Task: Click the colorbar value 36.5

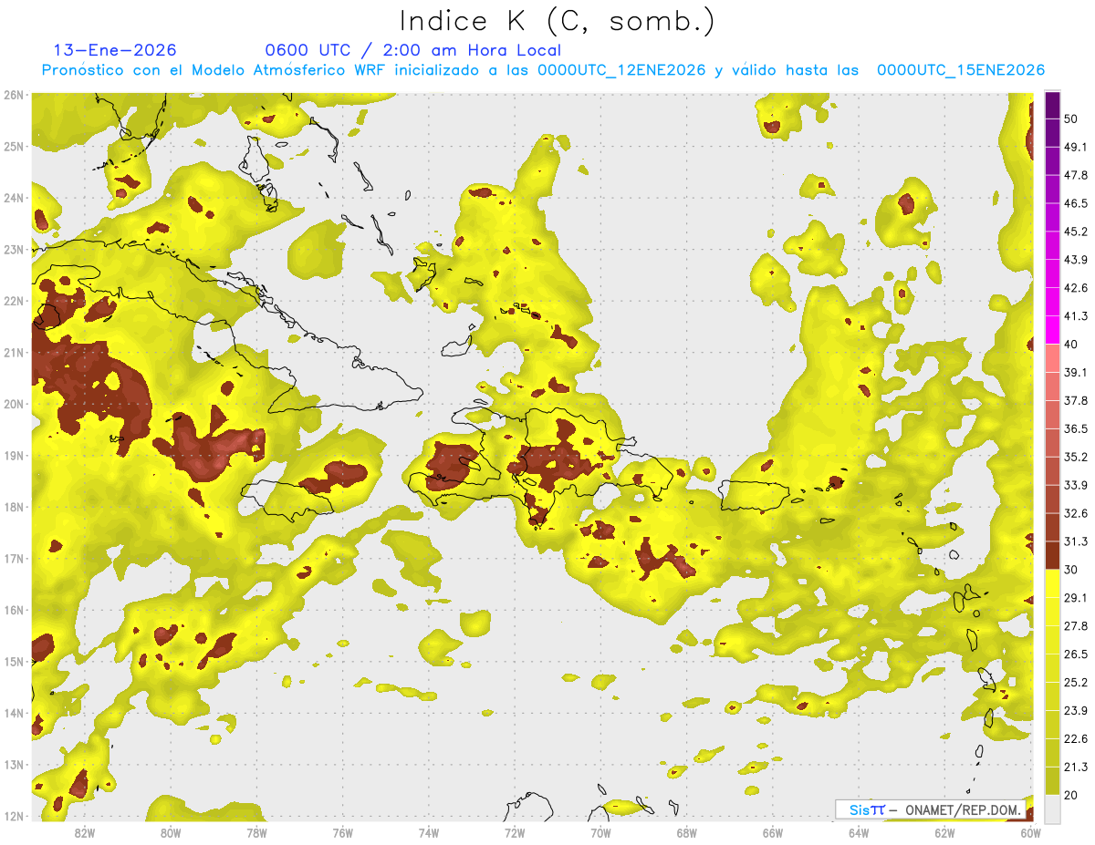Action: tap(1076, 428)
